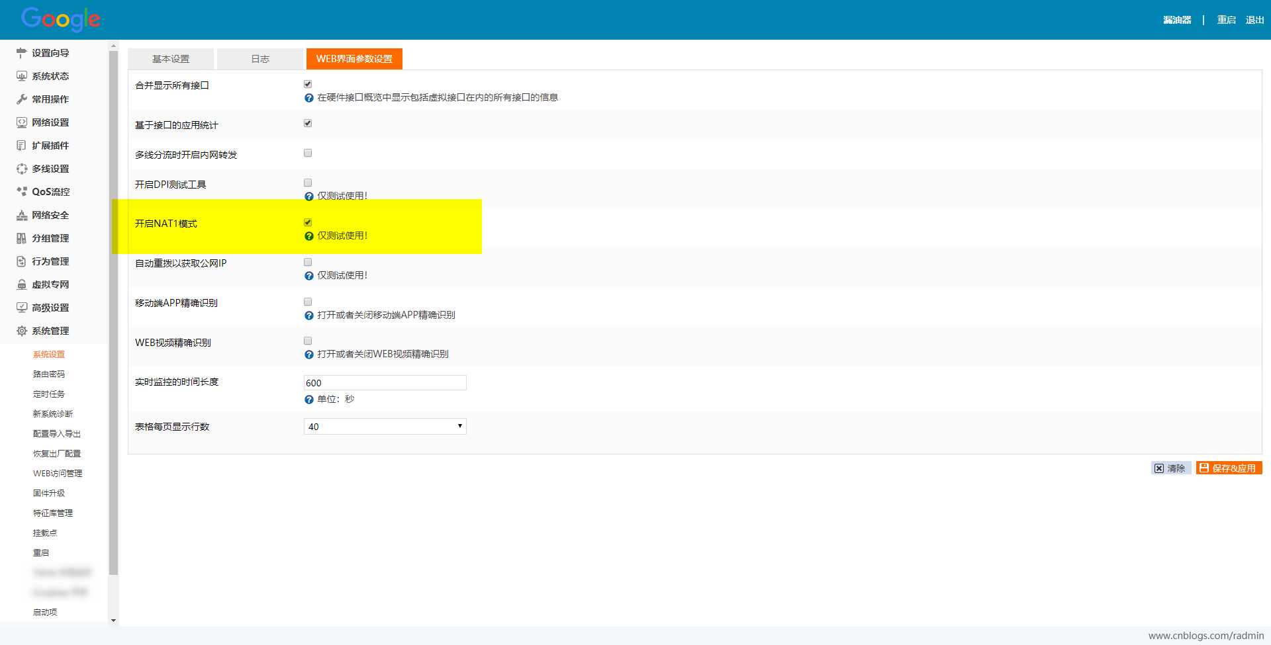The image size is (1271, 645).
Task: Open WEB访问管理 submenu item
Action: tap(58, 474)
